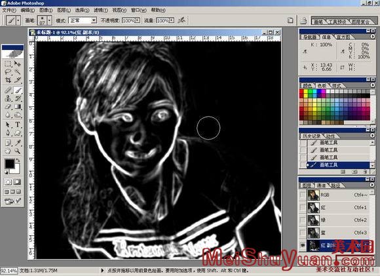Open the info panel flyout menu
This screenshot has width=380, height=276.
373,36
